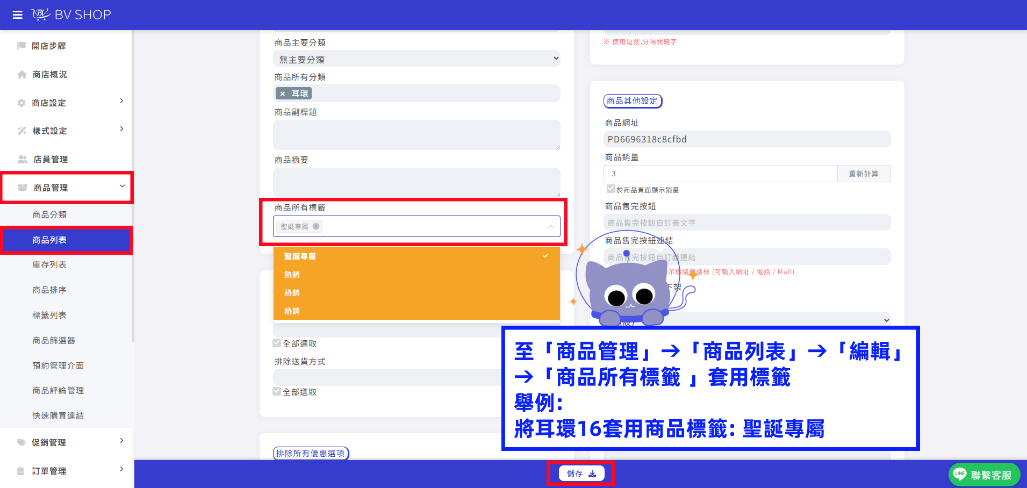Screen dimensions: 1027x488
Task: Remove the 耳環 category chip
Action: click(x=282, y=94)
